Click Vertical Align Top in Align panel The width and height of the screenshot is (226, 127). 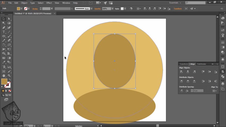tap(203, 72)
